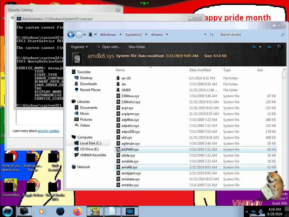
Task: Click the drivers breadcrumb in address bar
Action: point(157,34)
